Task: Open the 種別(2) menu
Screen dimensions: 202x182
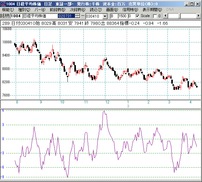Action: (24, 10)
